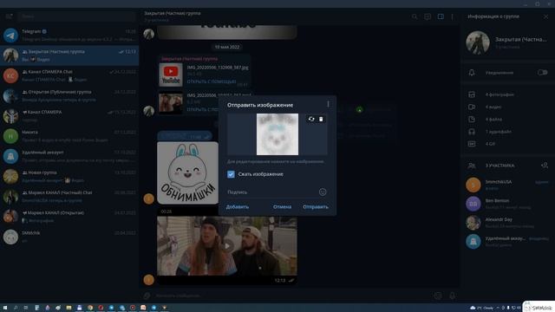The width and height of the screenshot is (555, 312).
Task: Open the photos shared media row
Action: 508,94
